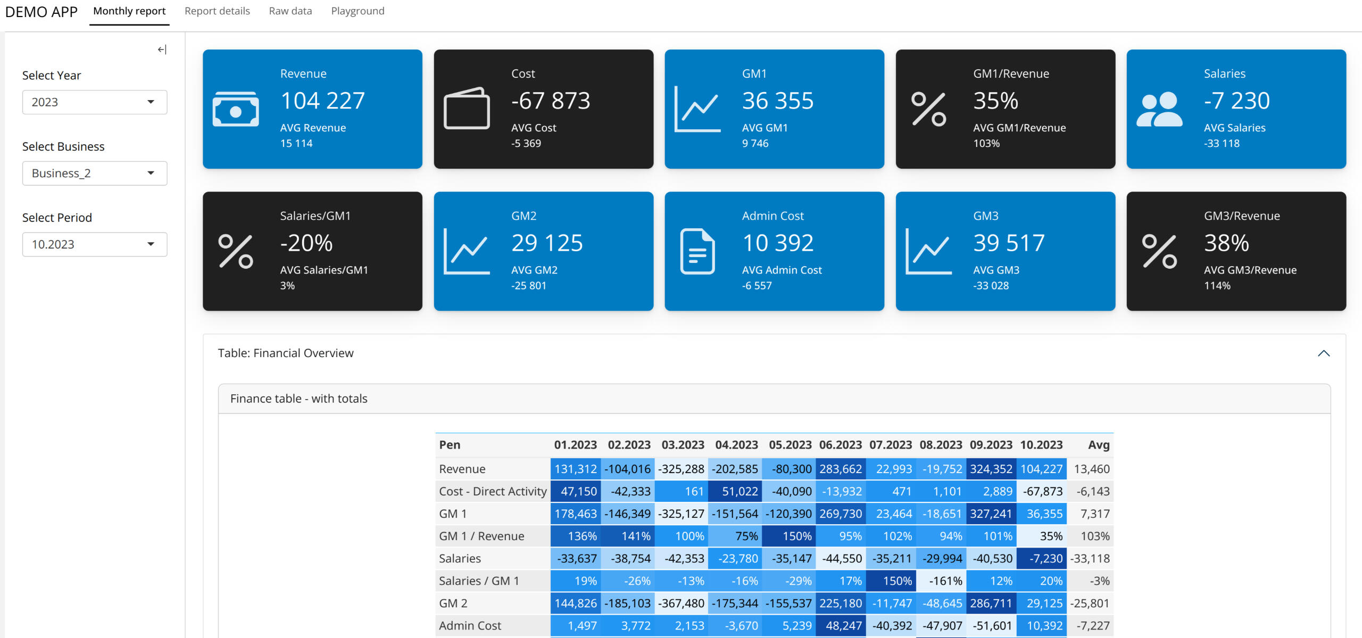
Task: Switch to the Report details tab
Action: [x=217, y=11]
